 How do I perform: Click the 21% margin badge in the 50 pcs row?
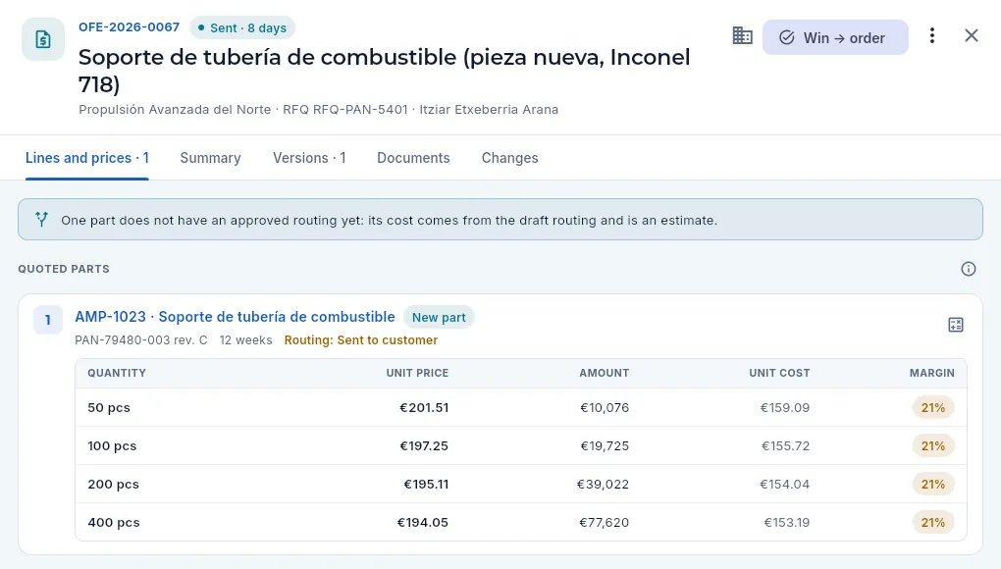click(x=932, y=407)
